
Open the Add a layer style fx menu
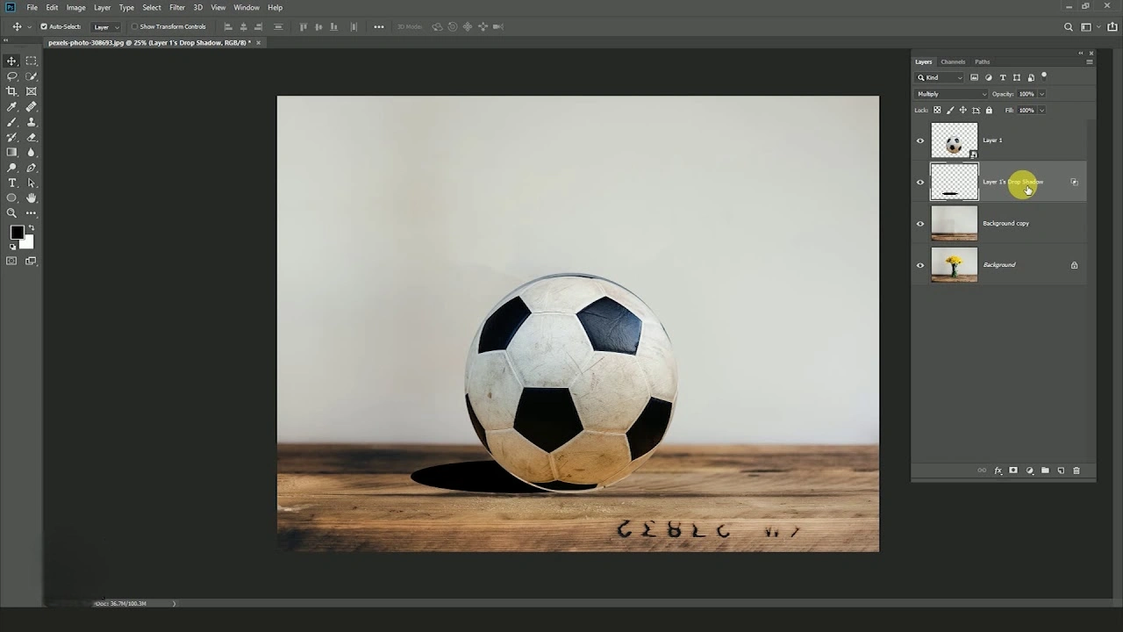click(x=998, y=470)
